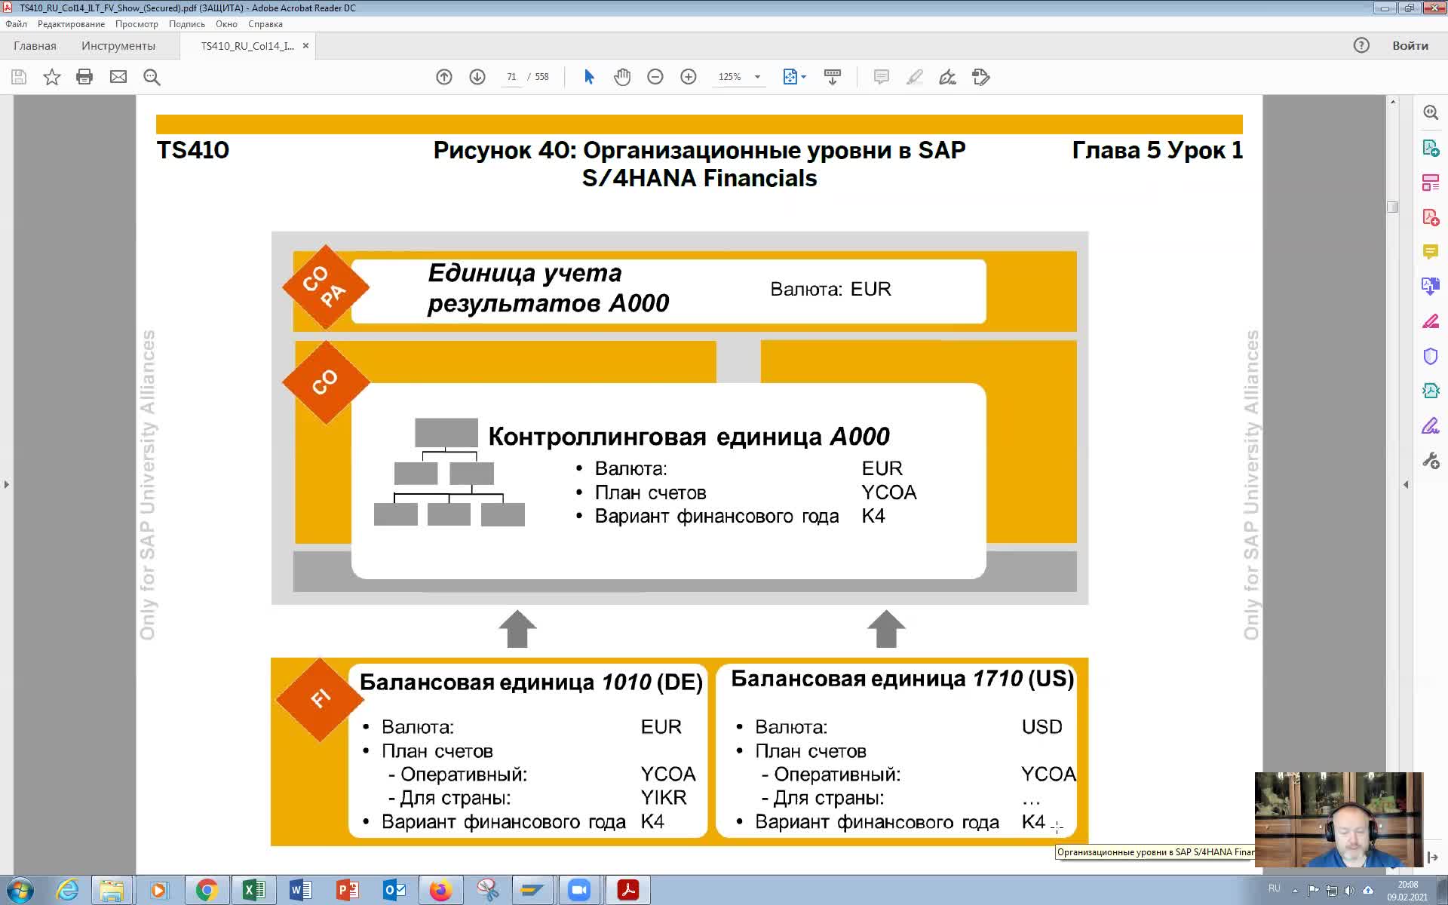
Task: Open the Help question mark icon
Action: [x=1361, y=45]
